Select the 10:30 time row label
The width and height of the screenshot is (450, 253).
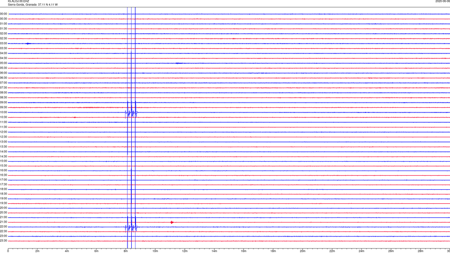tap(3, 117)
